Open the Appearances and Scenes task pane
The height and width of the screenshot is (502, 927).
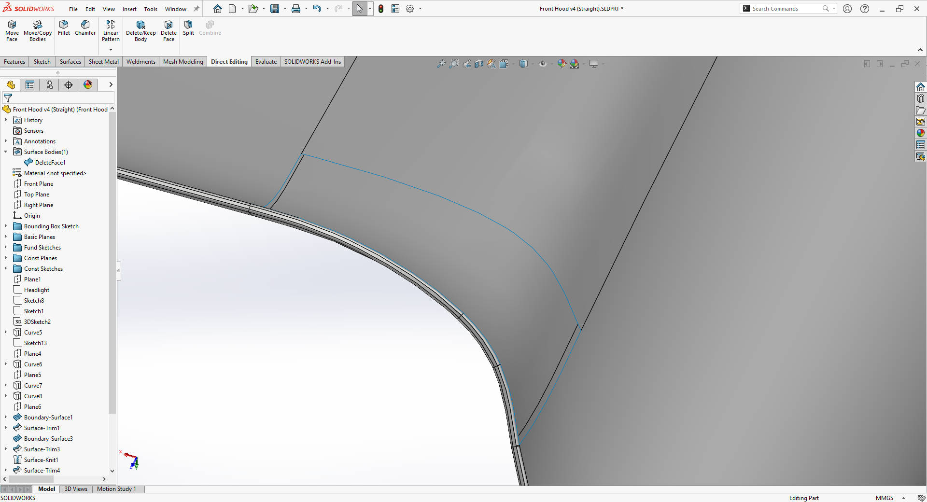922,133
